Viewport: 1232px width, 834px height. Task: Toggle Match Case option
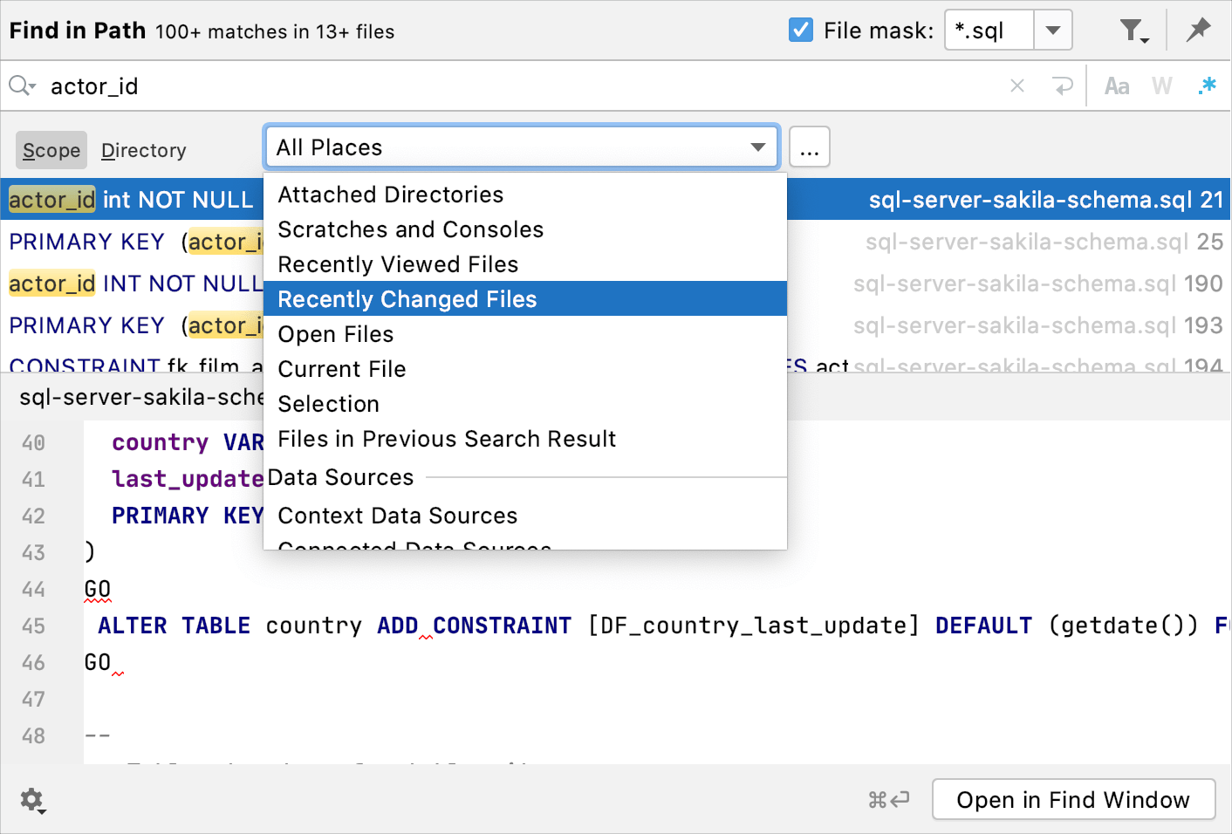point(1116,85)
